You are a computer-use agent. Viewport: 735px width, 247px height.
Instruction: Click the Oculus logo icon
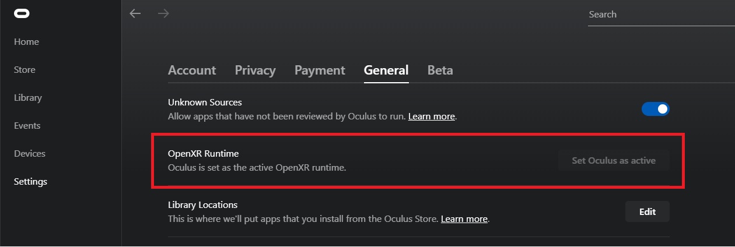(22, 13)
